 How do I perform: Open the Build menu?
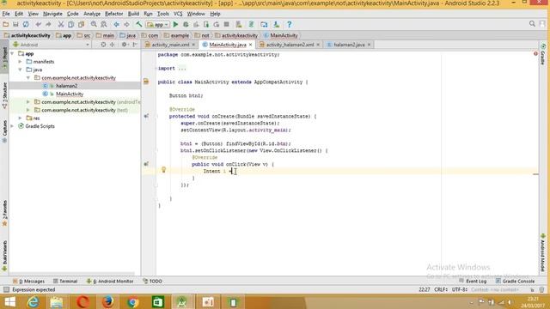[x=133, y=14]
